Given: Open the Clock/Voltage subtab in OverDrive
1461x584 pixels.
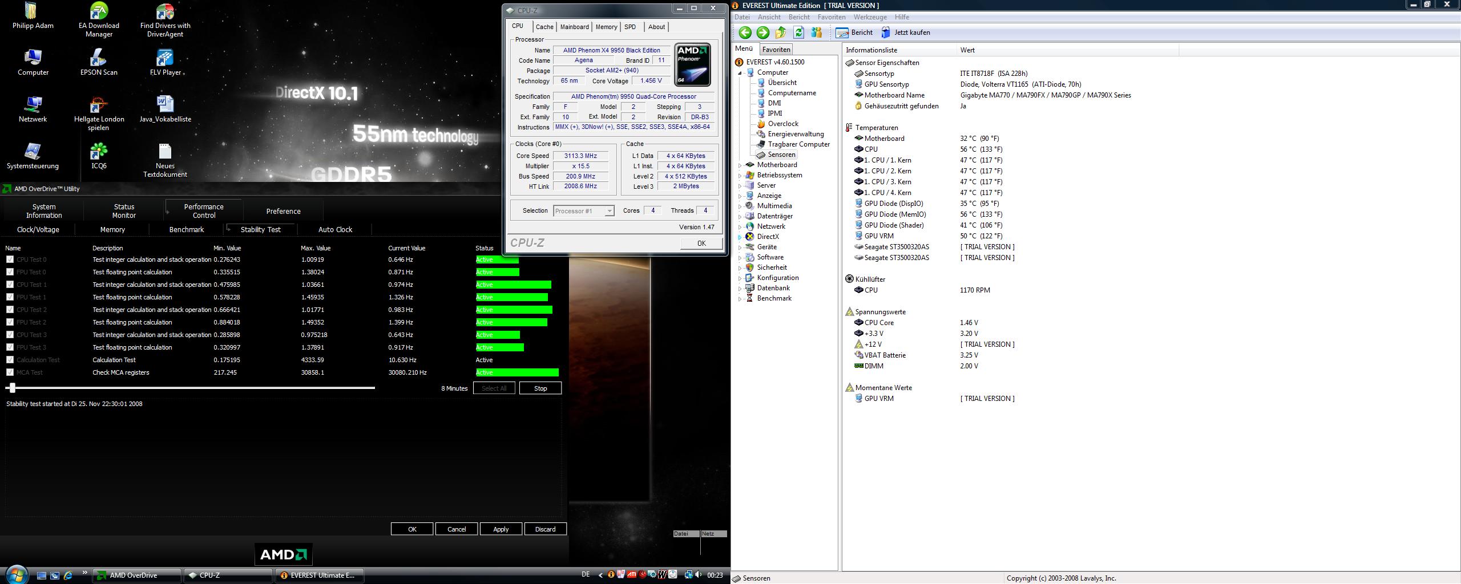Looking at the screenshot, I should click(38, 229).
